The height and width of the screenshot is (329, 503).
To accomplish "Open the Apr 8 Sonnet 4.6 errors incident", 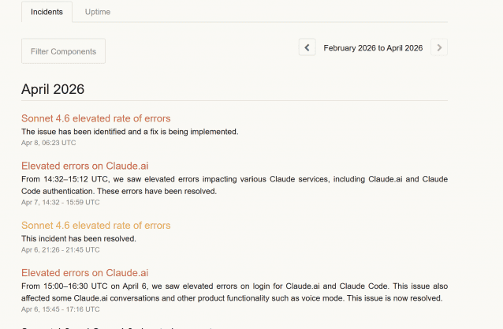I will (x=95, y=118).
